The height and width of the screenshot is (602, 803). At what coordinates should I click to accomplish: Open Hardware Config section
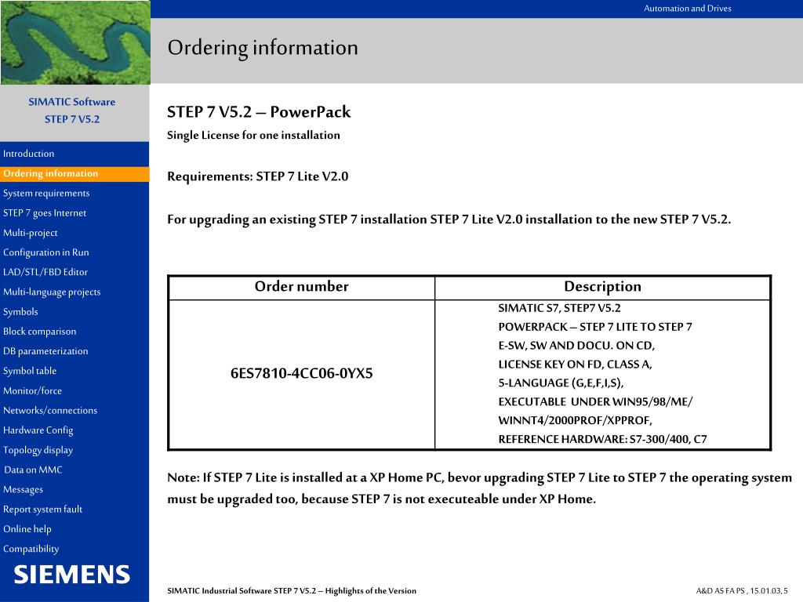tap(38, 430)
